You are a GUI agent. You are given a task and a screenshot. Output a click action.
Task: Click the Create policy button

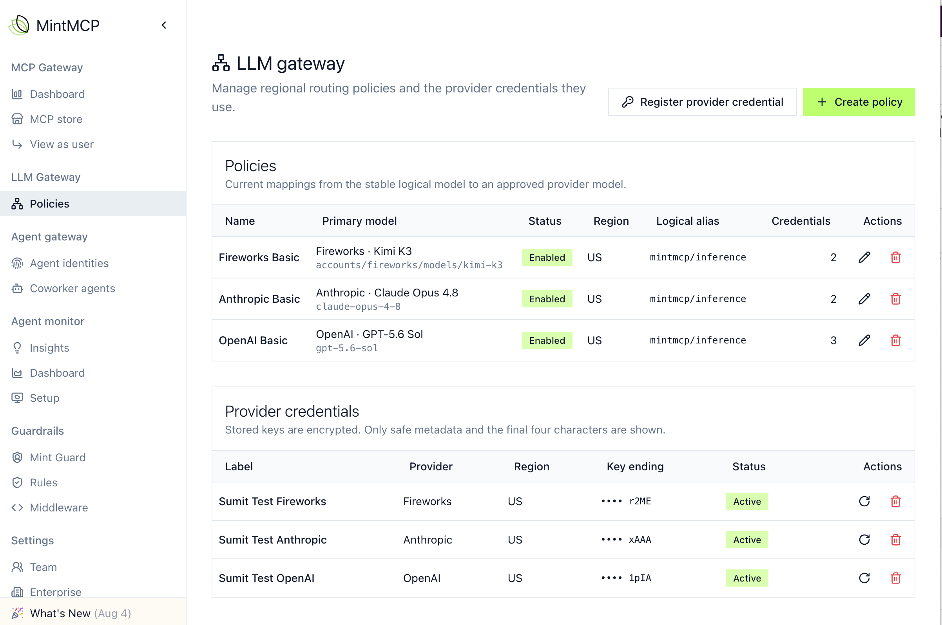(x=859, y=102)
